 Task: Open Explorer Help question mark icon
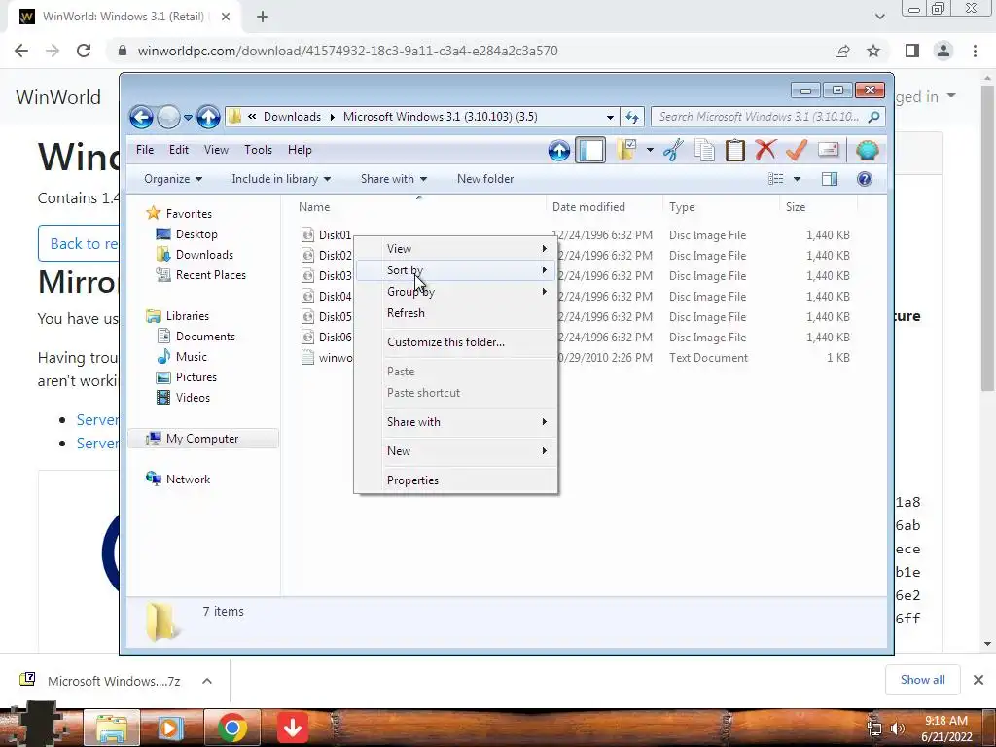(865, 179)
